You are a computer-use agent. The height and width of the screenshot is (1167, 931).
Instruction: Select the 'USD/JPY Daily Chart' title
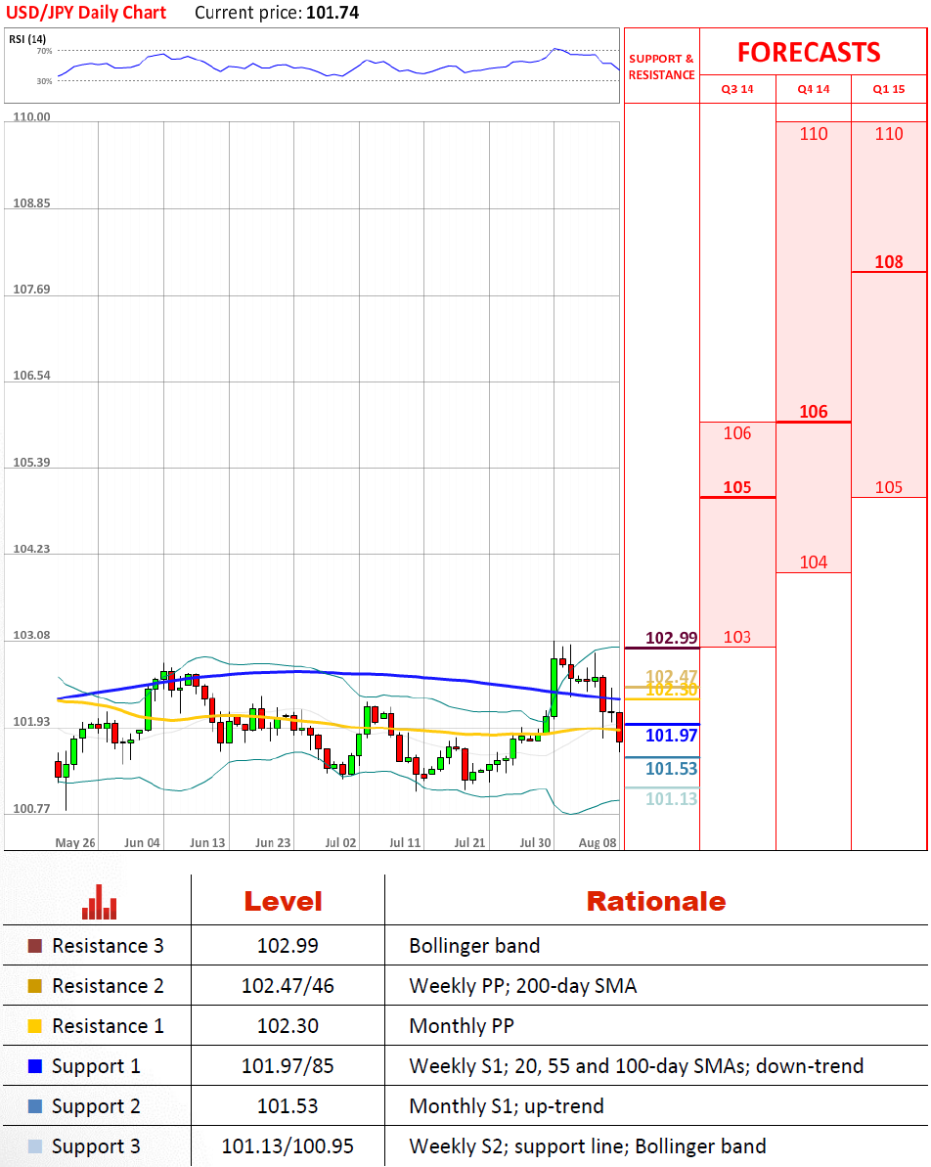pyautogui.click(x=86, y=13)
